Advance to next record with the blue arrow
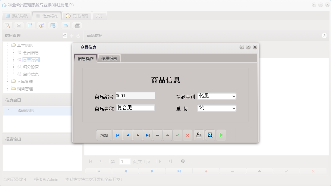The image size is (331, 186). coord(138,135)
